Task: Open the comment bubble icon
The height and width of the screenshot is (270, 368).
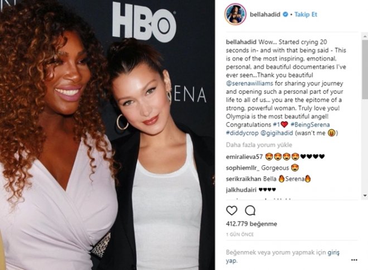Action: pyautogui.click(x=250, y=210)
